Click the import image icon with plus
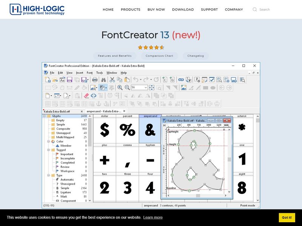 tap(183, 88)
